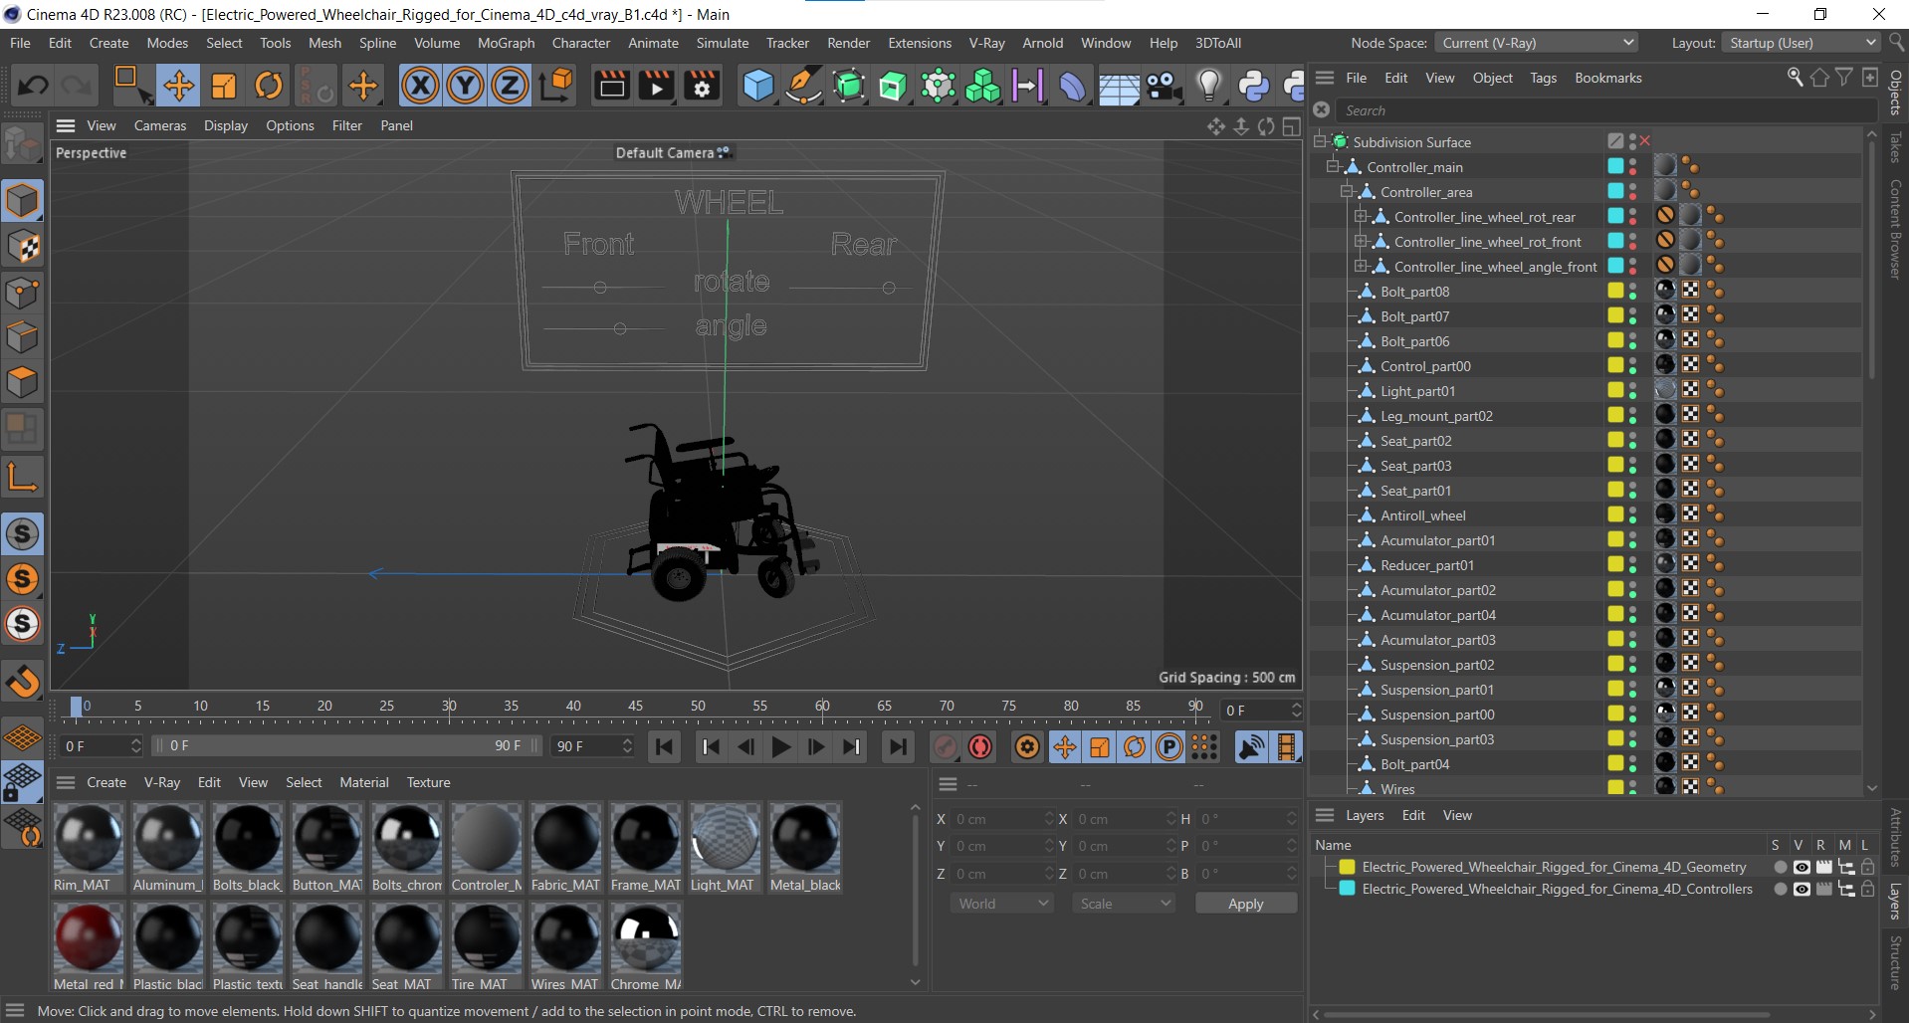The width and height of the screenshot is (1909, 1023).
Task: Open Layout Startup dropdown
Action: (x=1803, y=43)
